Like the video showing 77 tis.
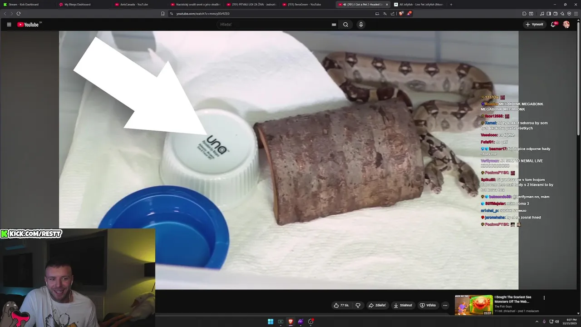The width and height of the screenshot is (581, 327). click(x=341, y=305)
